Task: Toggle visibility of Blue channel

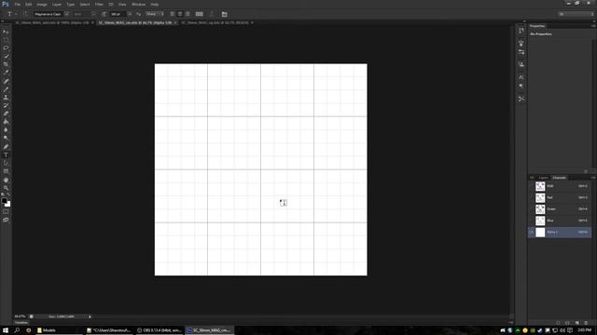Action: (532, 221)
